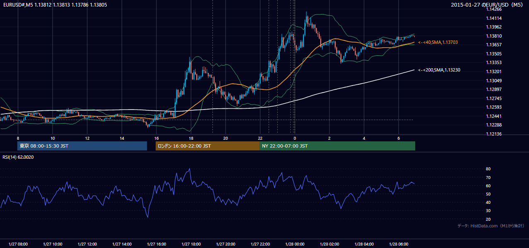Click the RSI scale value 80
The height and width of the screenshot is (248, 529).
(488, 169)
